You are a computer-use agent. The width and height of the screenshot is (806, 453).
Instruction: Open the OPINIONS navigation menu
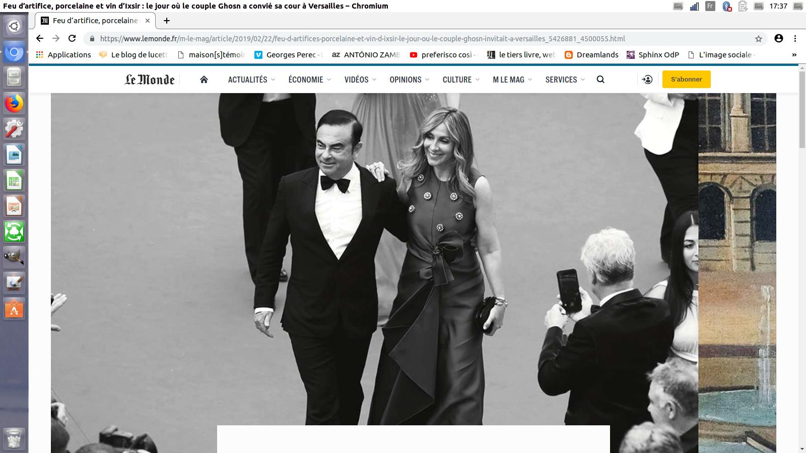pyautogui.click(x=409, y=80)
